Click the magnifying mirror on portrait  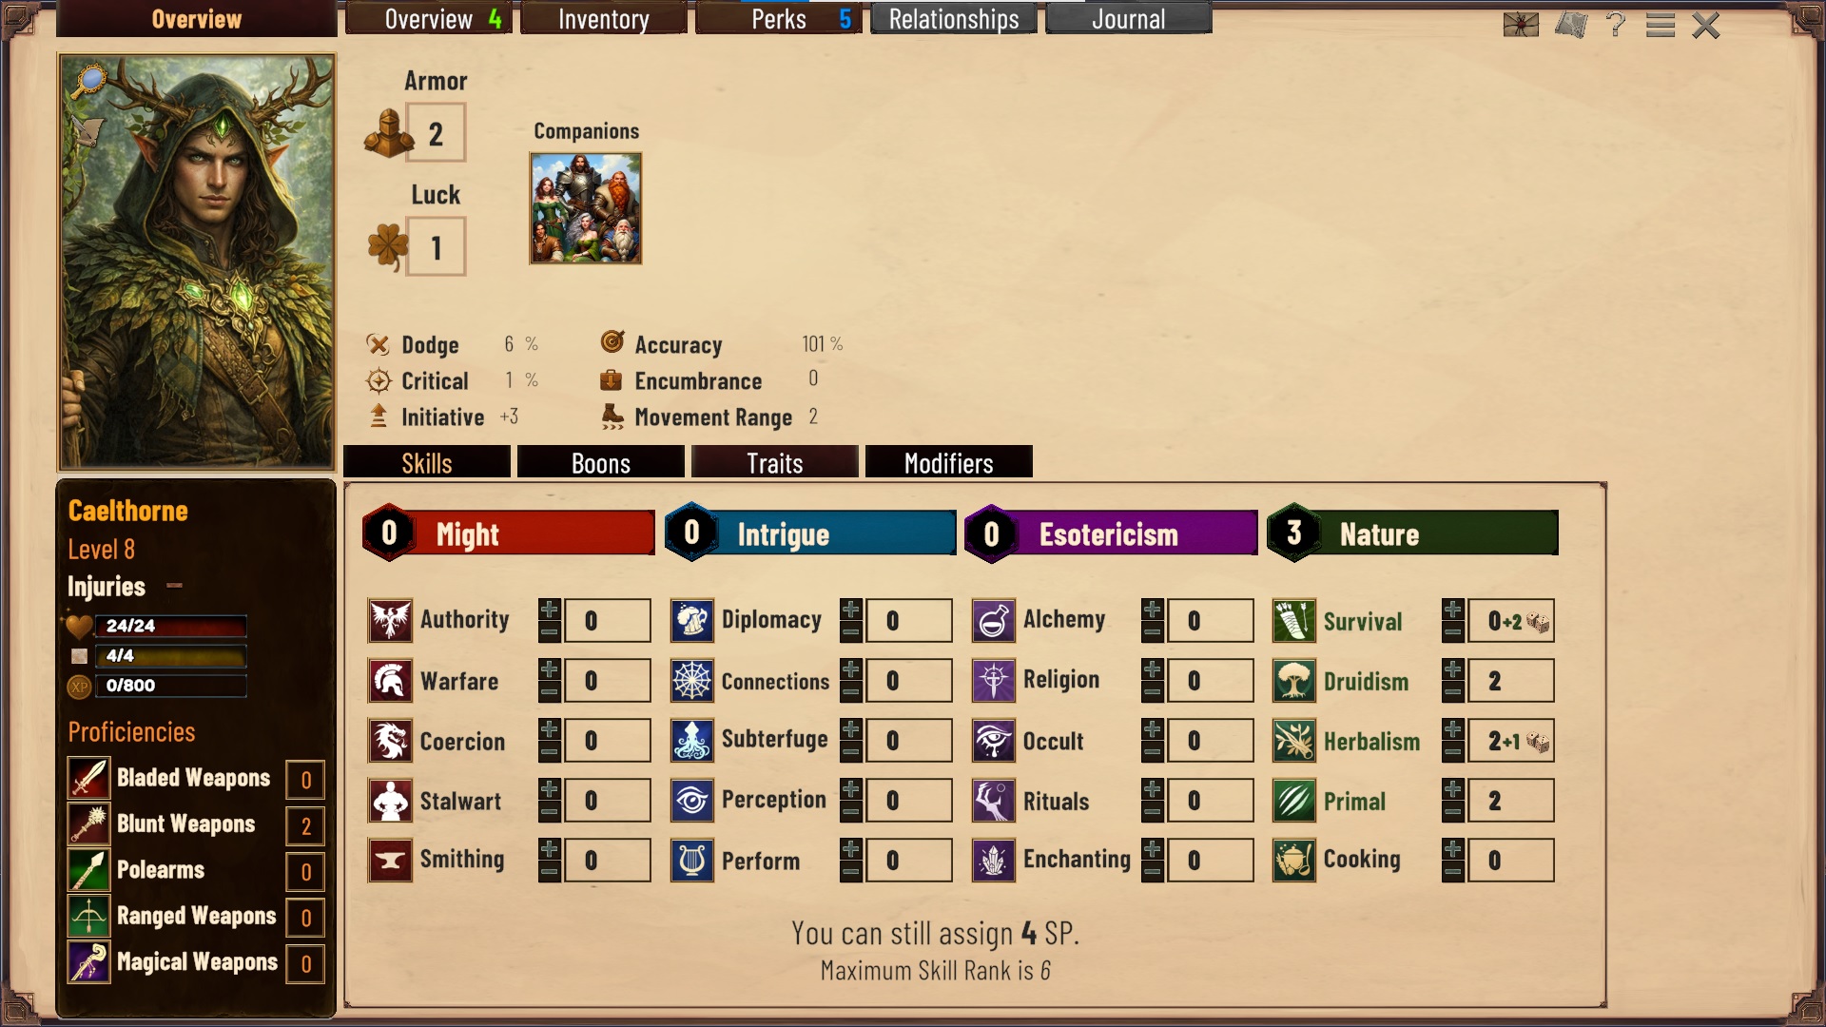click(89, 80)
